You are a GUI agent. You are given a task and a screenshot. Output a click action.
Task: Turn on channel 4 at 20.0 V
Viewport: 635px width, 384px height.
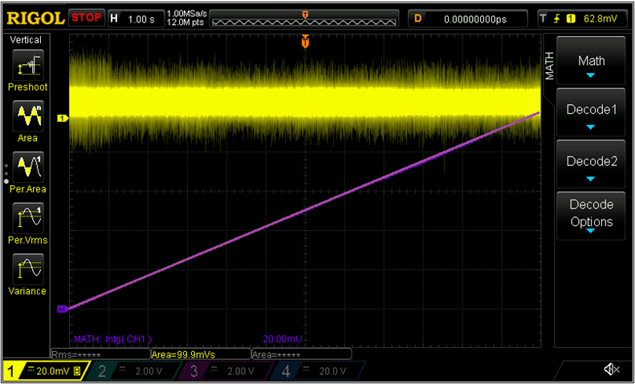(x=320, y=370)
